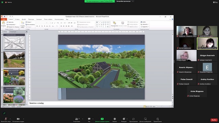Expand video options arrow beside camera
This screenshot has width=219, height=123.
click(24, 119)
